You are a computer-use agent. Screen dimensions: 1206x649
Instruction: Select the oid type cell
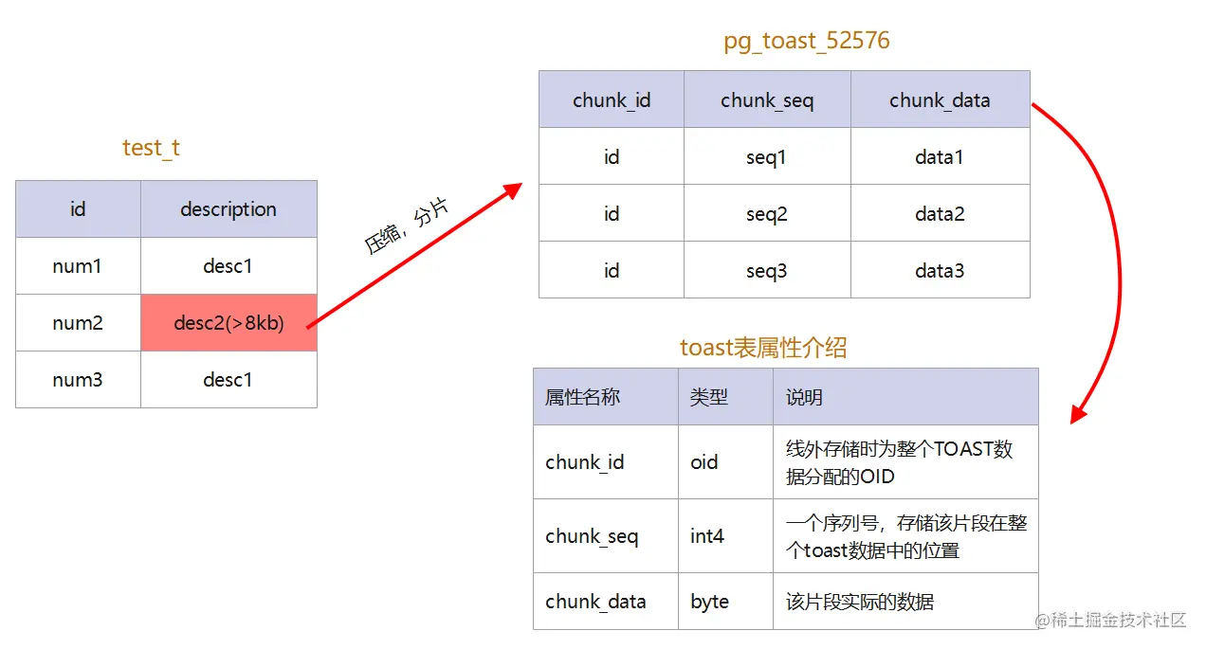pyautogui.click(x=725, y=462)
